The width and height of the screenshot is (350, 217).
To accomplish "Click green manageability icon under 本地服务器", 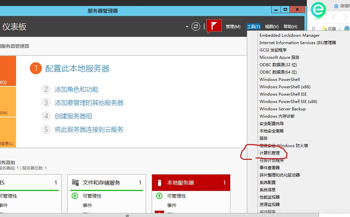I will 159,196.
